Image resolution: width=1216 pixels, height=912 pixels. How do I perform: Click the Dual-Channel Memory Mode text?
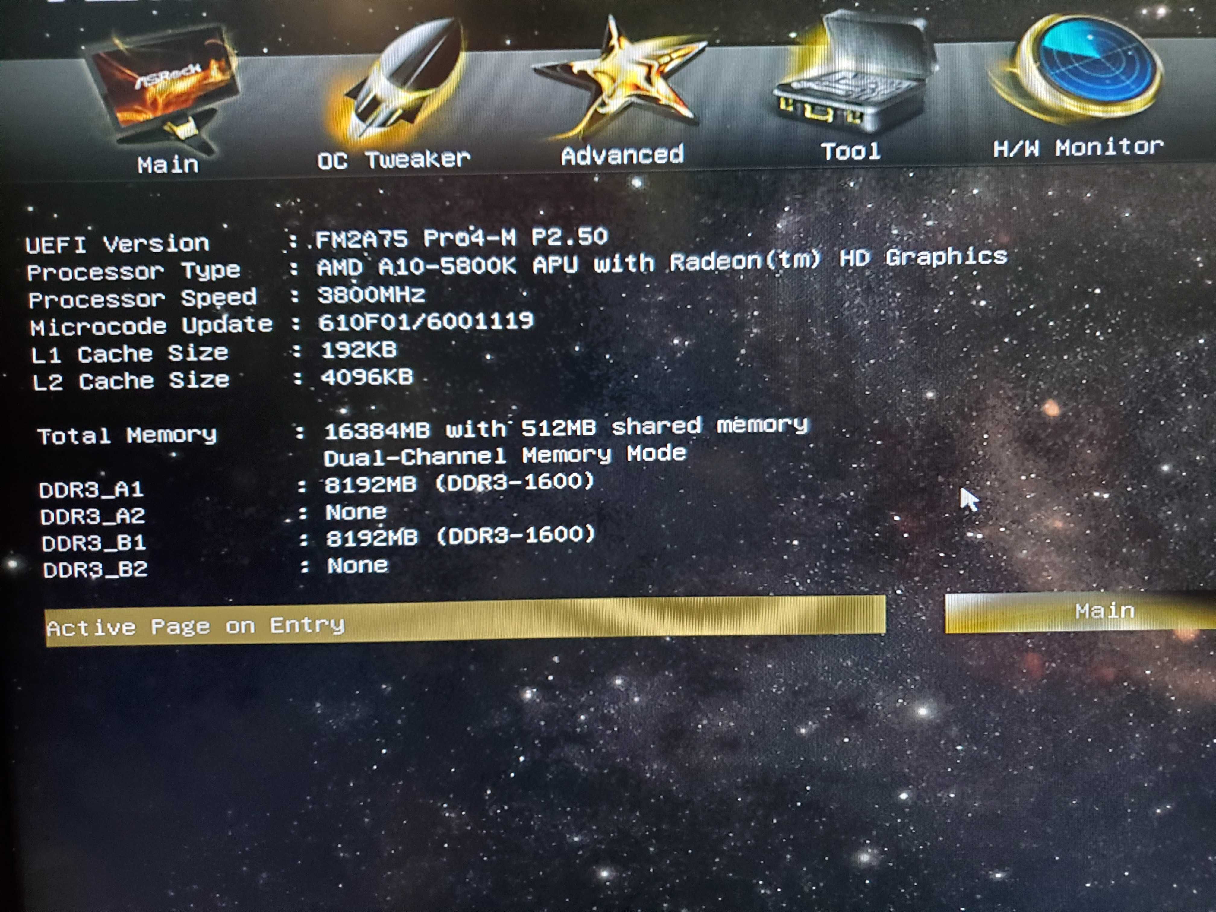pos(505,455)
